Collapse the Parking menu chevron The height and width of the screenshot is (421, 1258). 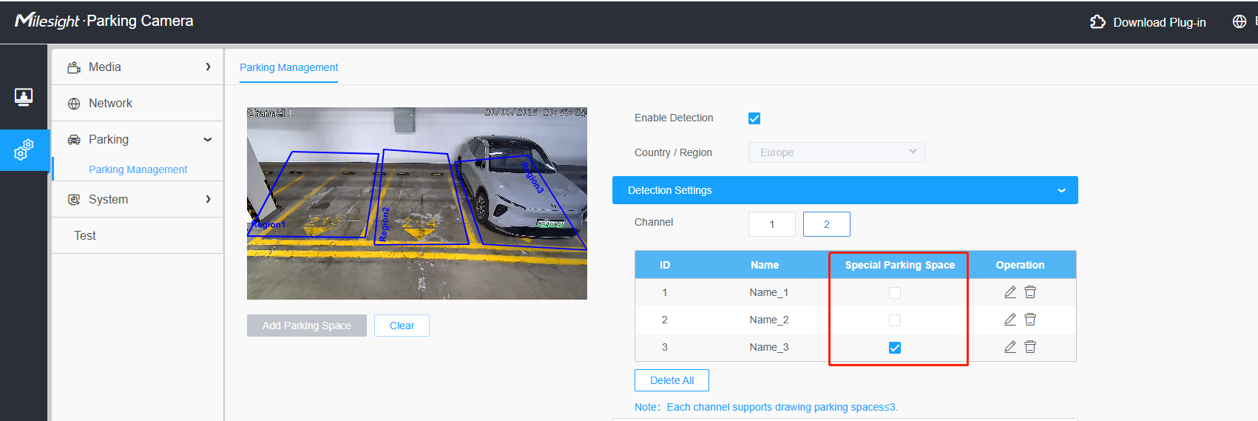coord(208,140)
